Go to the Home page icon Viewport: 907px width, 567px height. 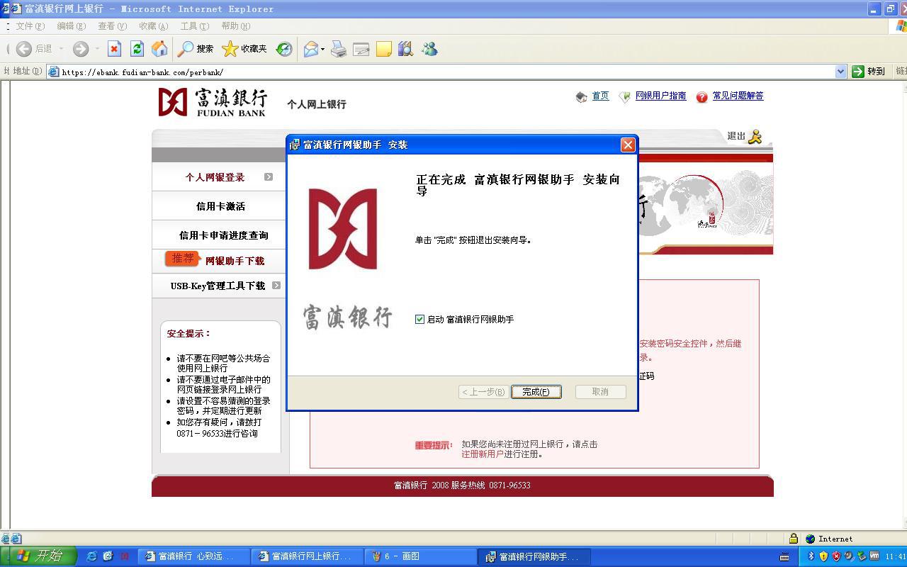point(159,49)
